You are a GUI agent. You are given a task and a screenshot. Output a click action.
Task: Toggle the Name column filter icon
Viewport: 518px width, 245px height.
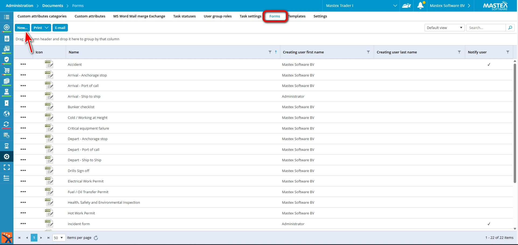point(270,52)
